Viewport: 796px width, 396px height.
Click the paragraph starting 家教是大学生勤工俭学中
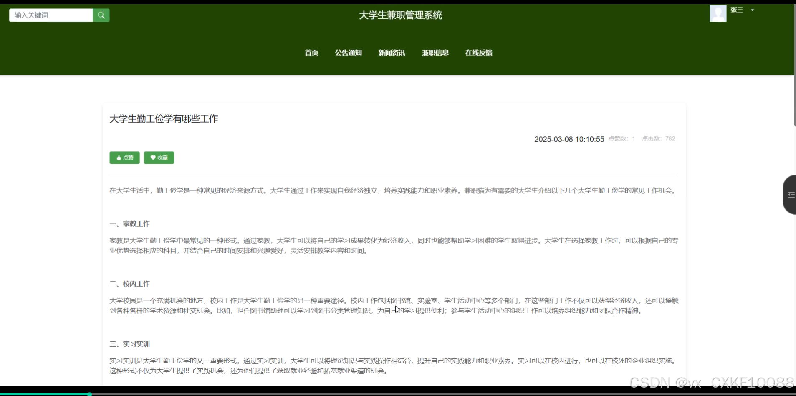coord(394,246)
